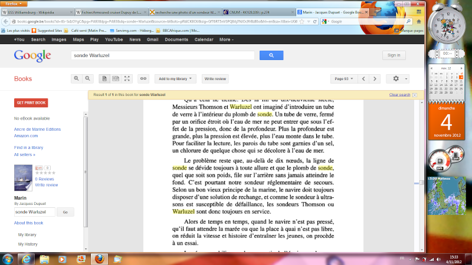Go to next book page arrow
The image size is (472, 265).
click(x=375, y=79)
